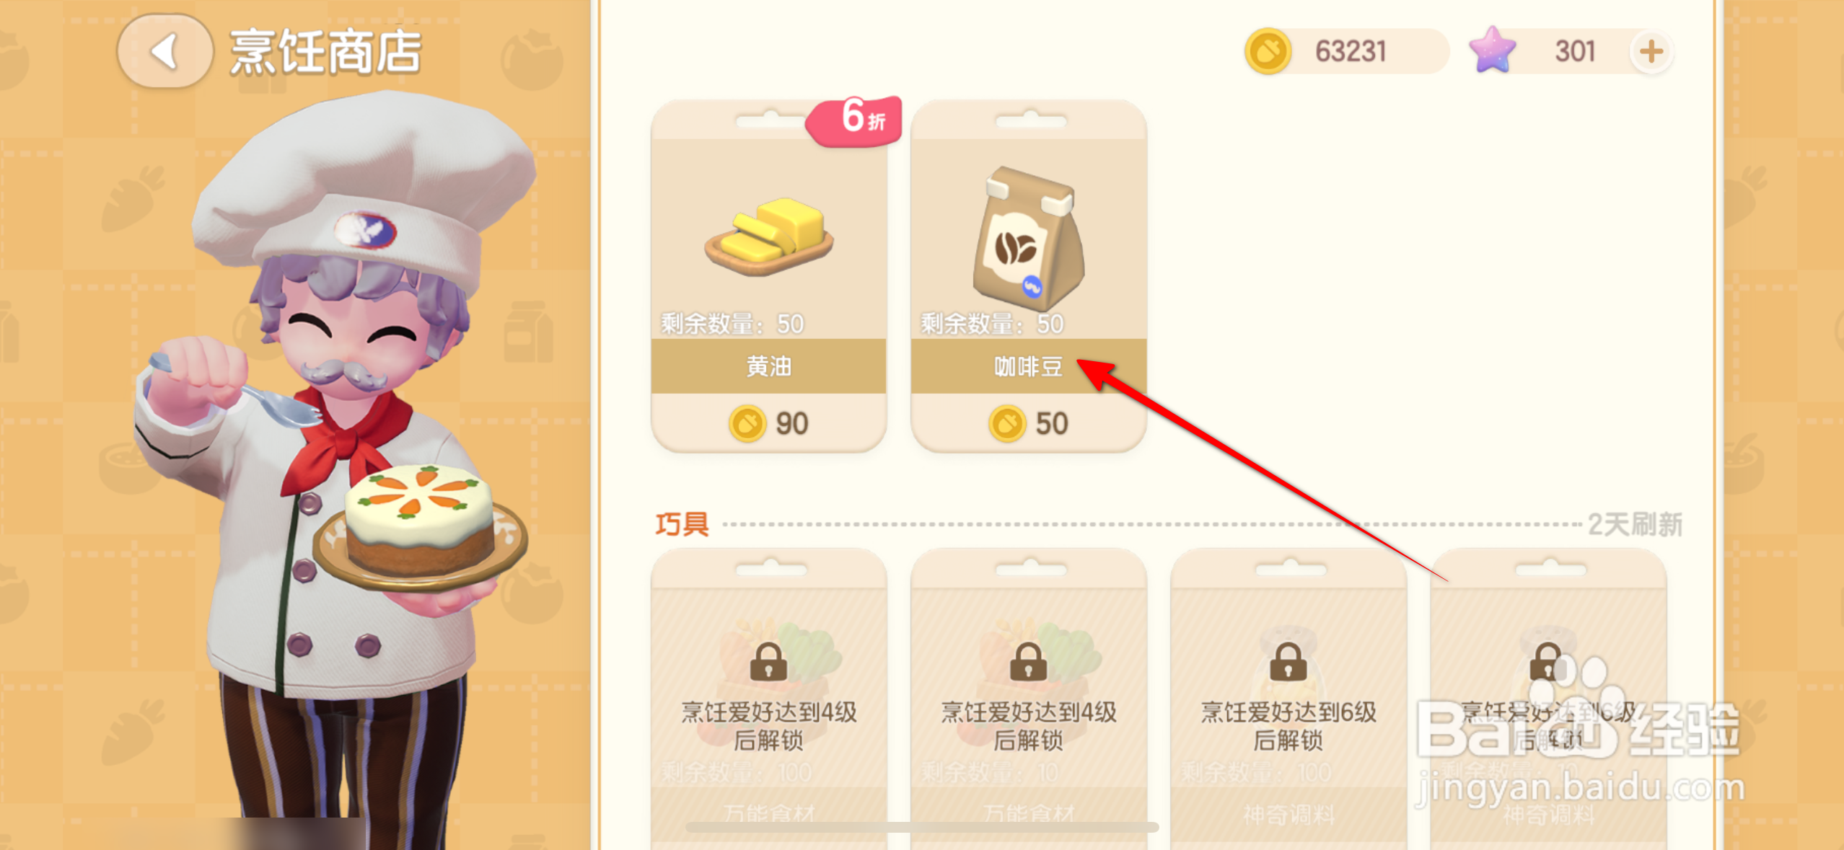This screenshot has width=1844, height=850.
Task: Tap the lock on first 神奇调料 card
Action: point(1288,661)
